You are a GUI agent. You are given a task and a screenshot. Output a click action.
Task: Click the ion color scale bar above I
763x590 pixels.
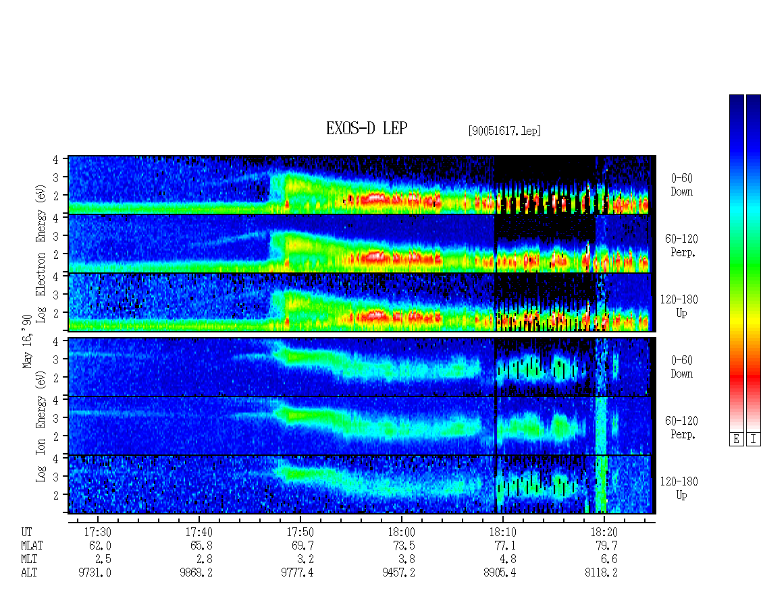(x=754, y=263)
